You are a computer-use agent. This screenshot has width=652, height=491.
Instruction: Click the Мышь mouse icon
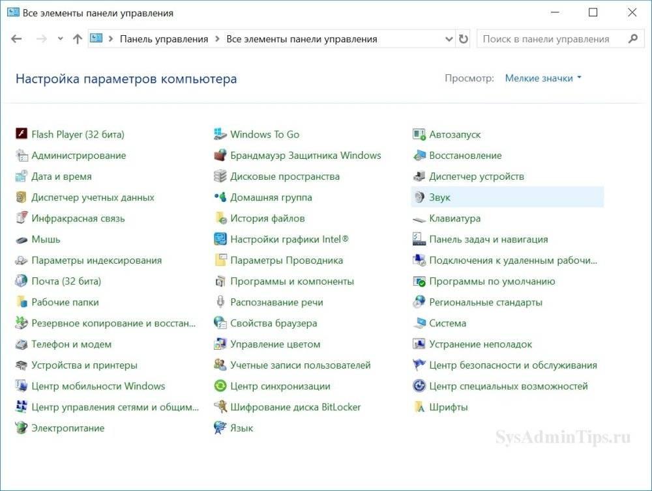(x=22, y=240)
